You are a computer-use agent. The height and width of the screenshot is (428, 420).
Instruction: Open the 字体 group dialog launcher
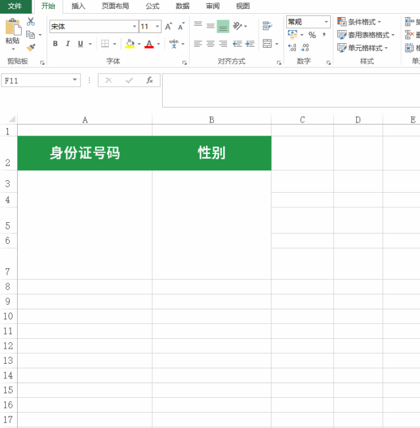tap(184, 63)
